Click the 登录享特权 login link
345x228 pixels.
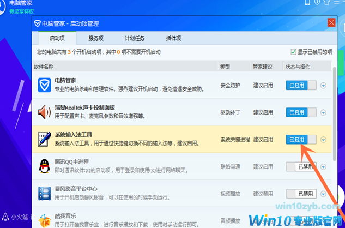click(x=21, y=11)
